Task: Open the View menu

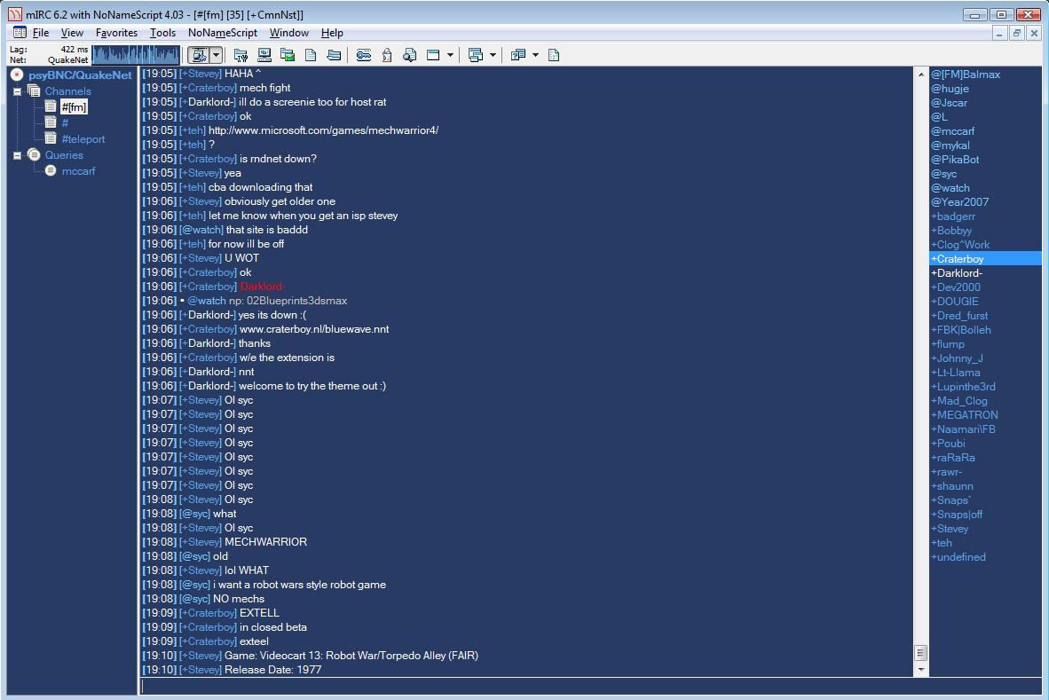Action: (x=72, y=33)
